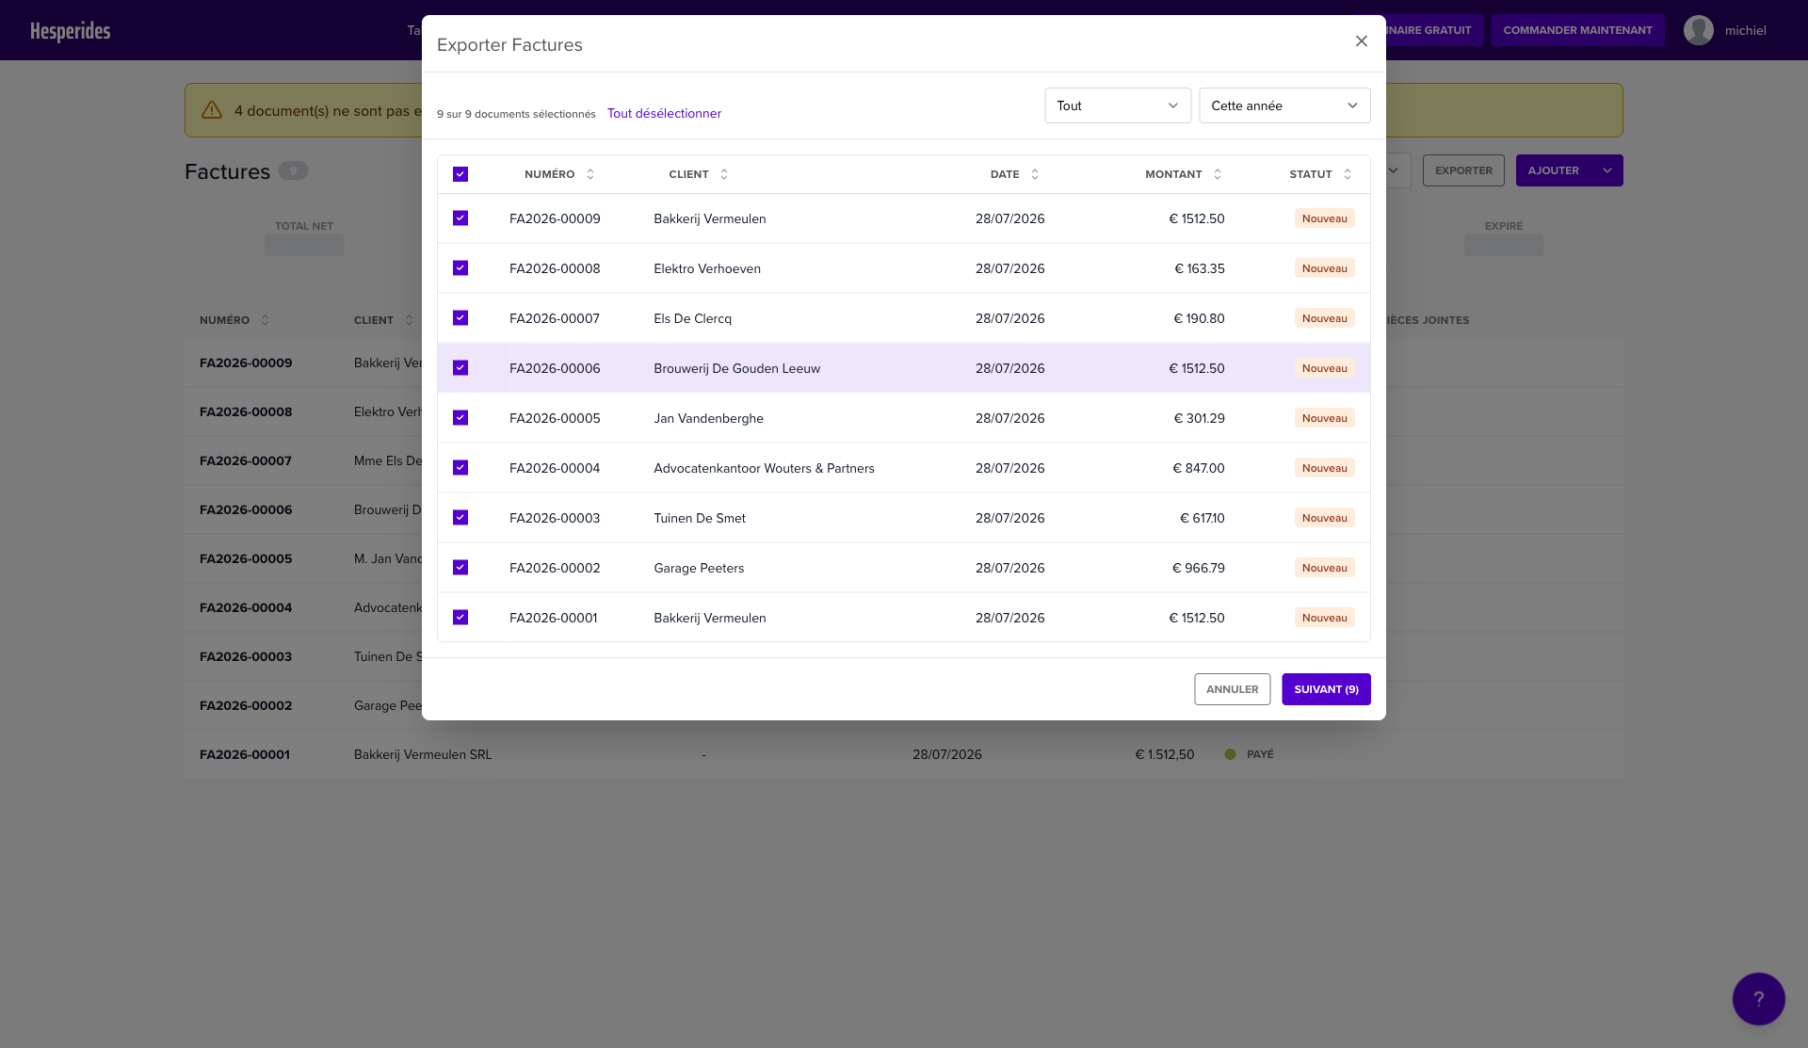Click client Tuinen De Smet in dialog
The width and height of the screenshot is (1808, 1048).
pyautogui.click(x=700, y=518)
